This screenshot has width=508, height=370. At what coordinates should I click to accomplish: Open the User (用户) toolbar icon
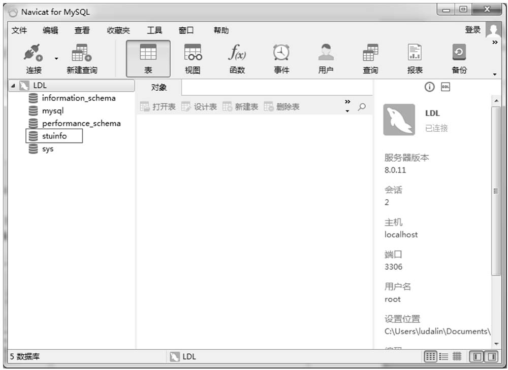[326, 52]
